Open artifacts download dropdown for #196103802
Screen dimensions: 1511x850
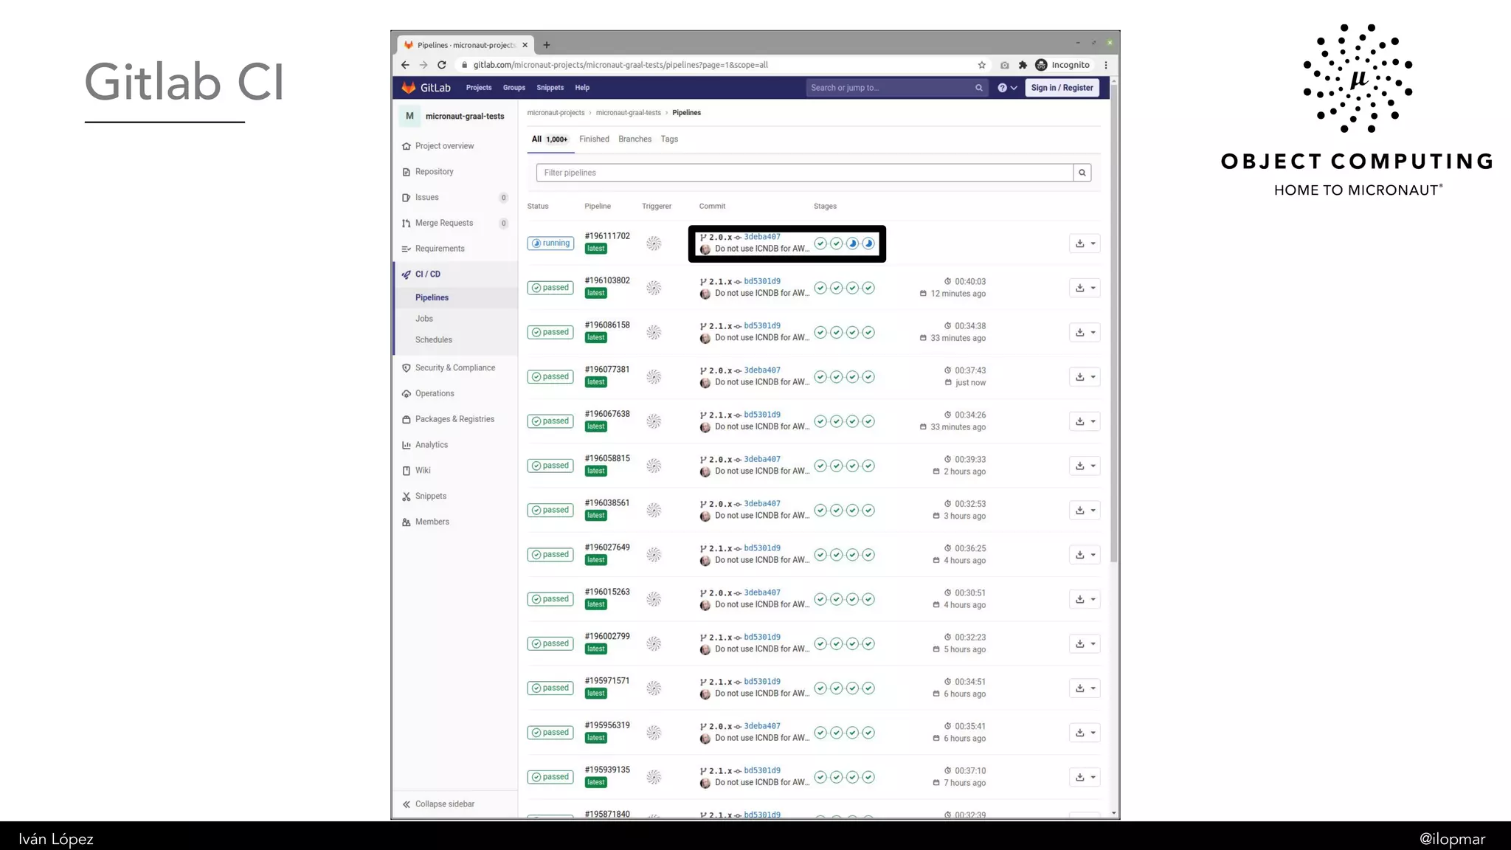[1085, 288]
